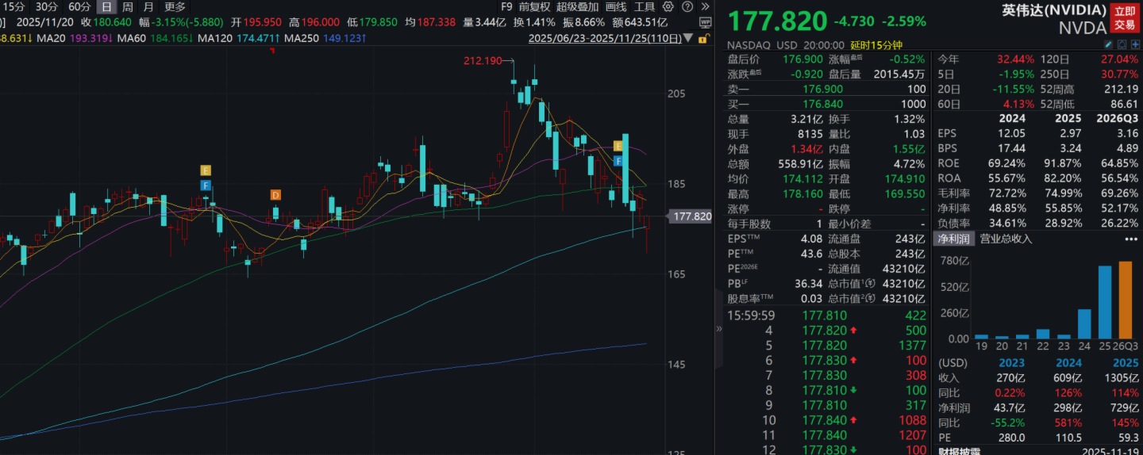
Task: Click the orange 26Q3 bar in profit chart
Action: 1125,300
